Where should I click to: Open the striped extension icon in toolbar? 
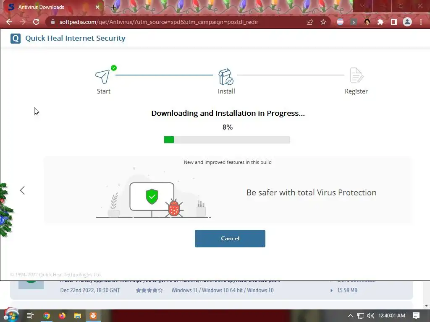(x=340, y=22)
